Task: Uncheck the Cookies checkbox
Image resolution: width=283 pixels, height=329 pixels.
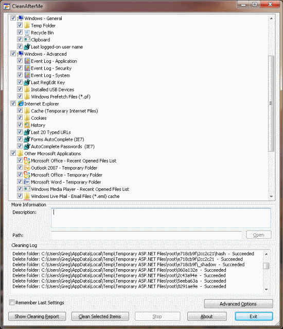Action: click(20, 118)
